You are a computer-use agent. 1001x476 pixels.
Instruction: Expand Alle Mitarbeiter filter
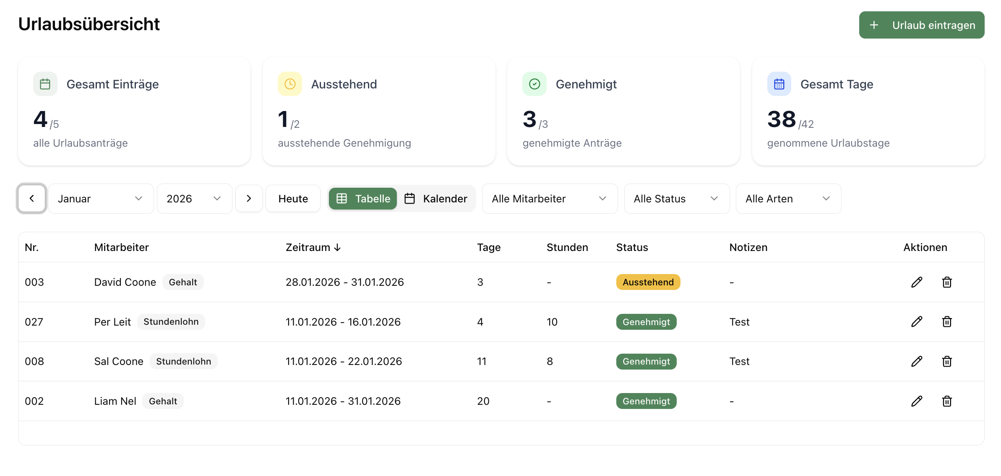pyautogui.click(x=549, y=199)
